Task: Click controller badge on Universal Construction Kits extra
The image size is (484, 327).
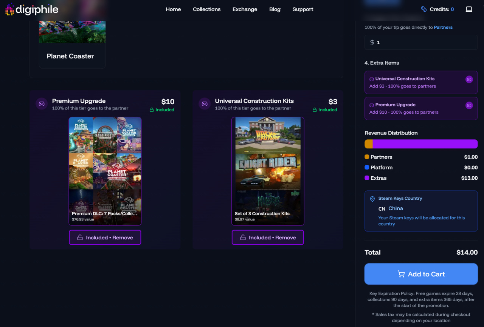Action: 469,79
